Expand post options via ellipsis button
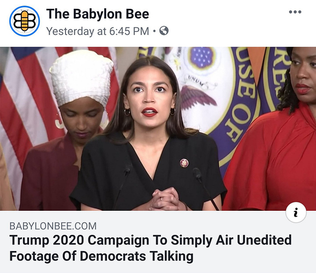316x273 pixels. pyautogui.click(x=295, y=12)
